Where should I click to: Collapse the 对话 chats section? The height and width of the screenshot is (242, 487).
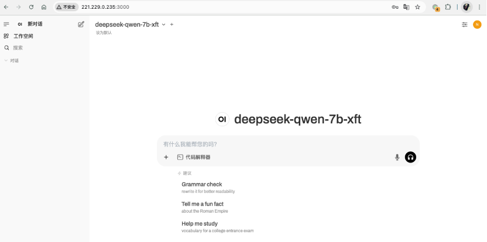pos(12,61)
